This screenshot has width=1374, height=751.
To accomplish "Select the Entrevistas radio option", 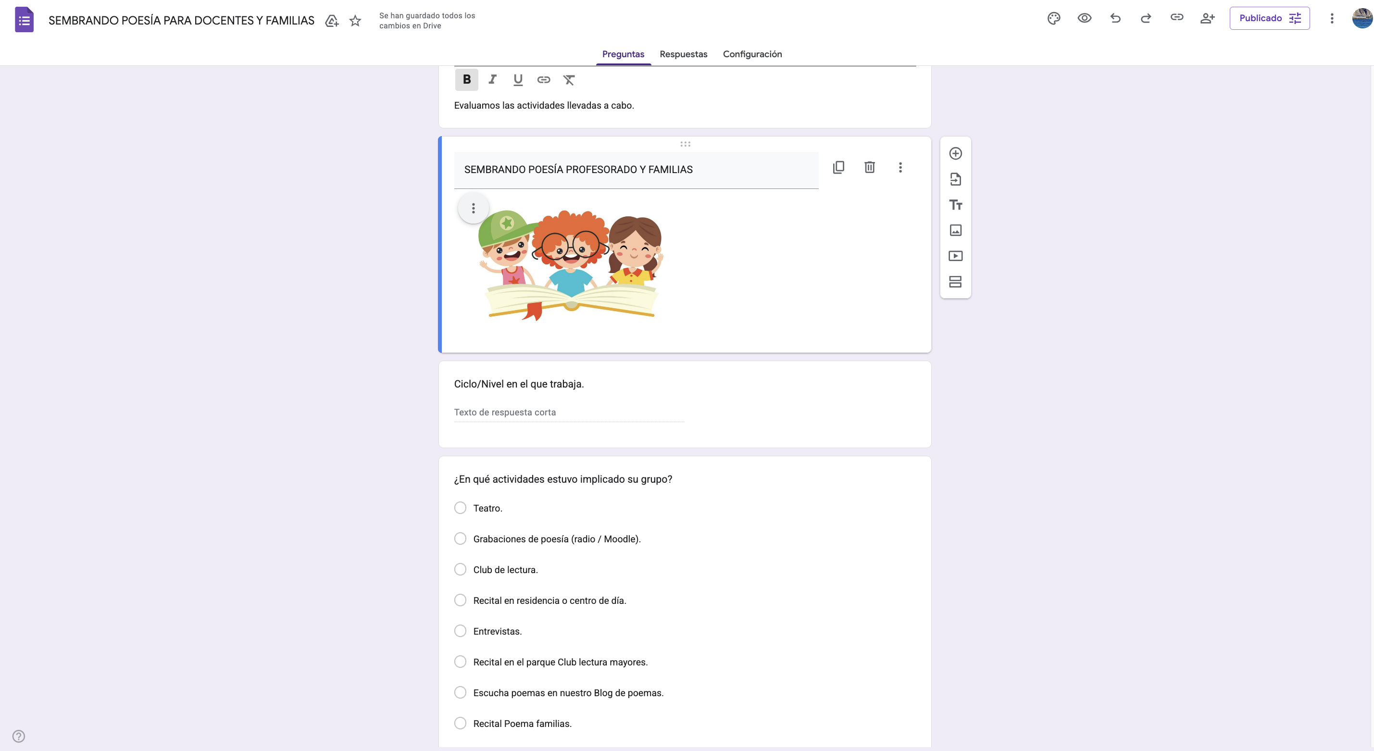I will point(460,631).
